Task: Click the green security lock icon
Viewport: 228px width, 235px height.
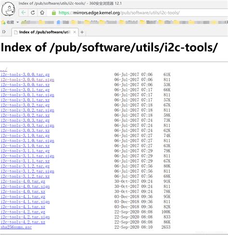Action: (x=54, y=13)
